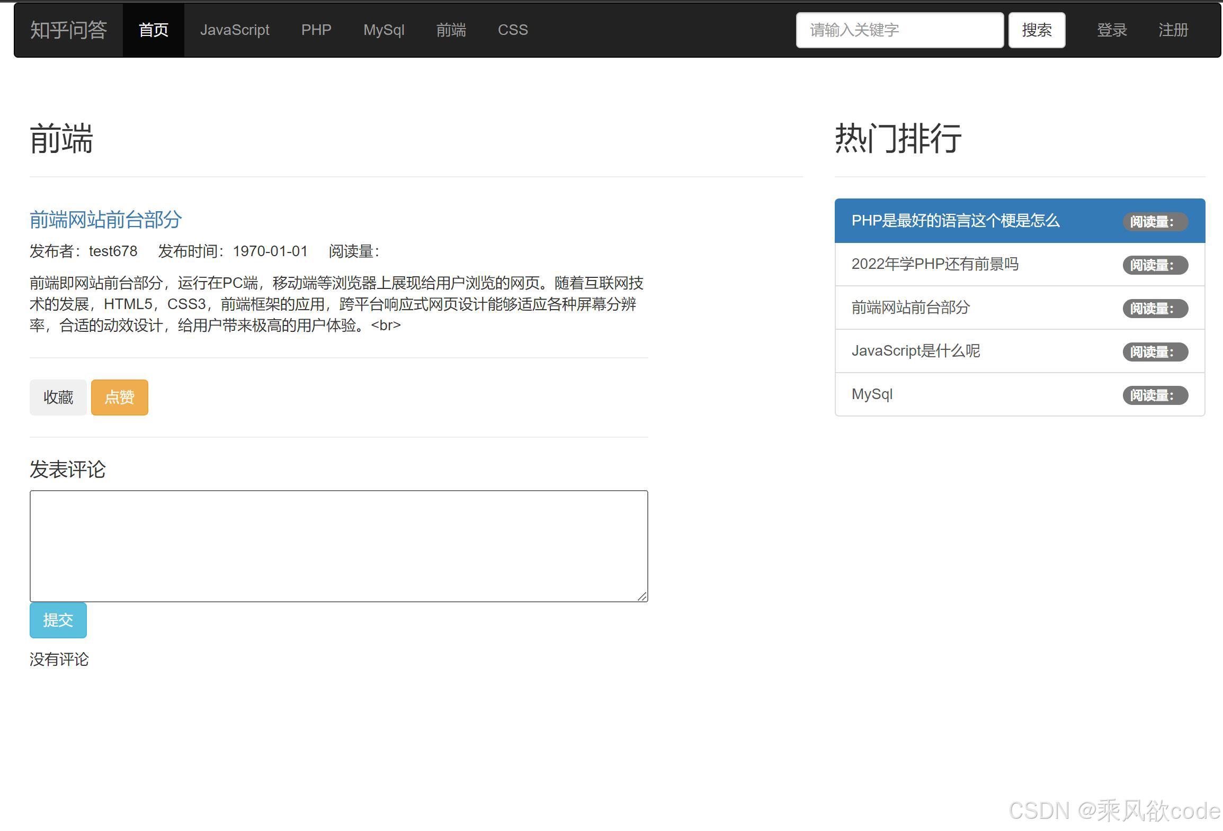This screenshot has height=831, width=1223.
Task: Switch to the JavaScript category tab
Action: point(235,30)
